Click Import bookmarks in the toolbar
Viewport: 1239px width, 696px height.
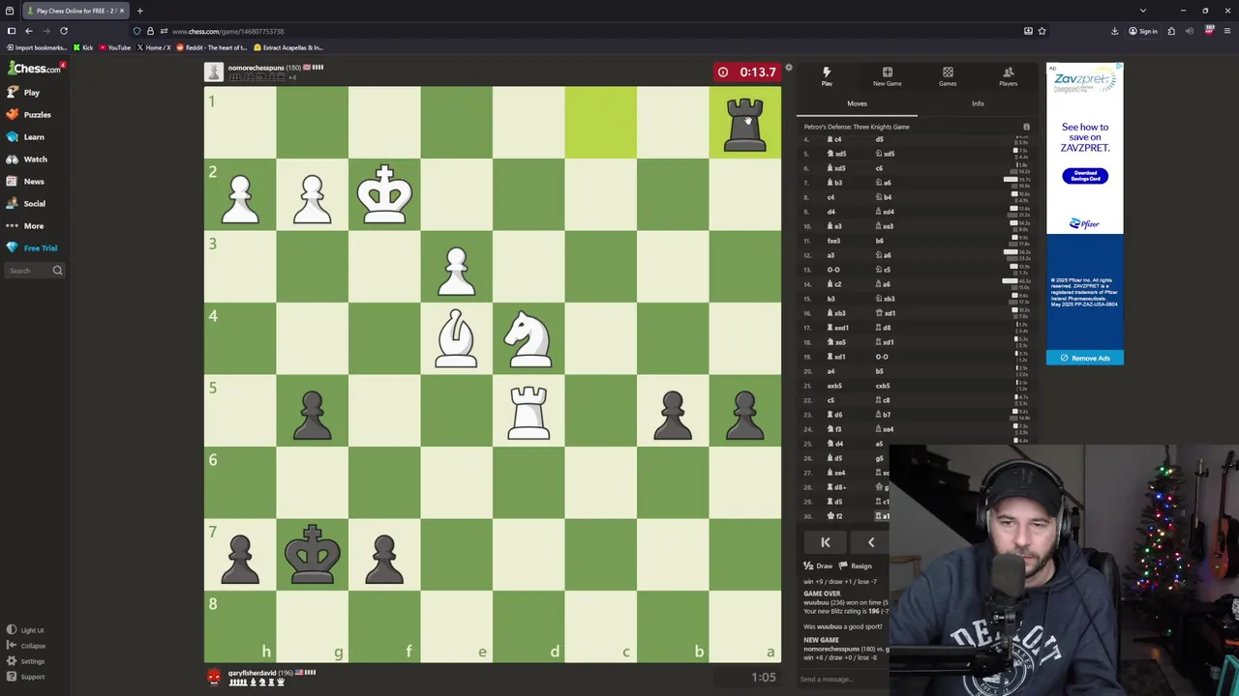36,47
